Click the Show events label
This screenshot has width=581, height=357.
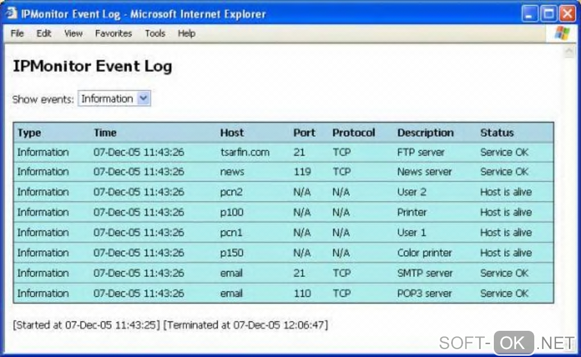[x=43, y=99]
